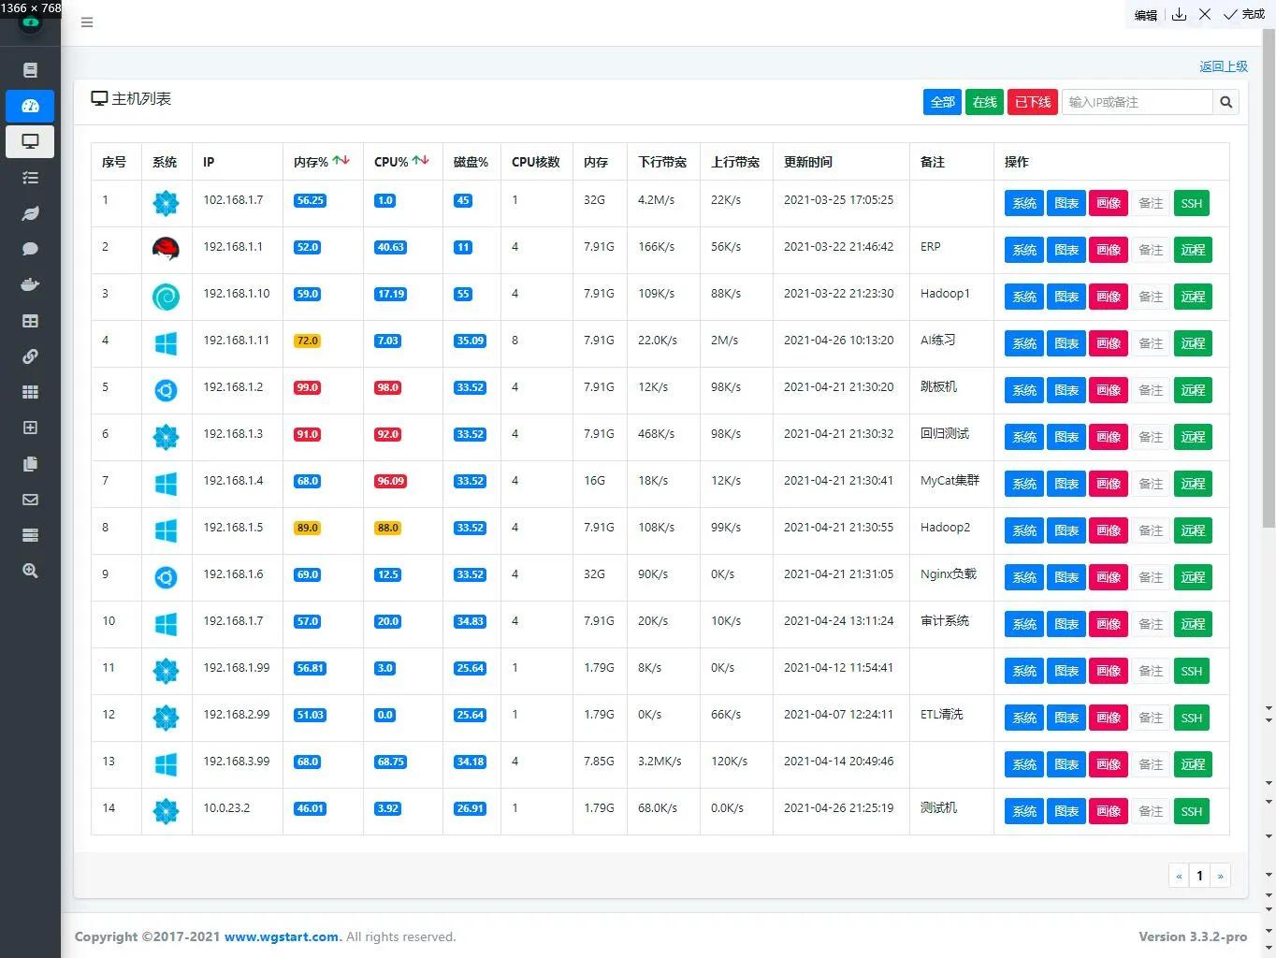Click the mail notification icon in sidebar
Image resolution: width=1276 pixels, height=958 pixels.
(30, 499)
